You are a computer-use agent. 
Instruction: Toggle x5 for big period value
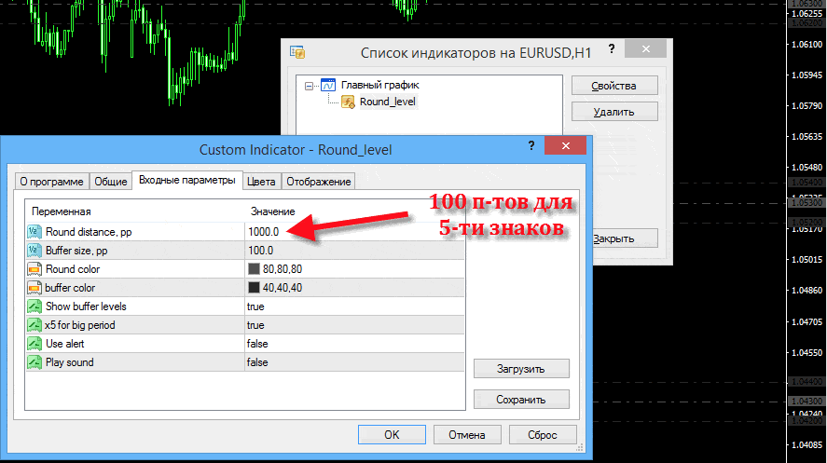click(x=354, y=324)
